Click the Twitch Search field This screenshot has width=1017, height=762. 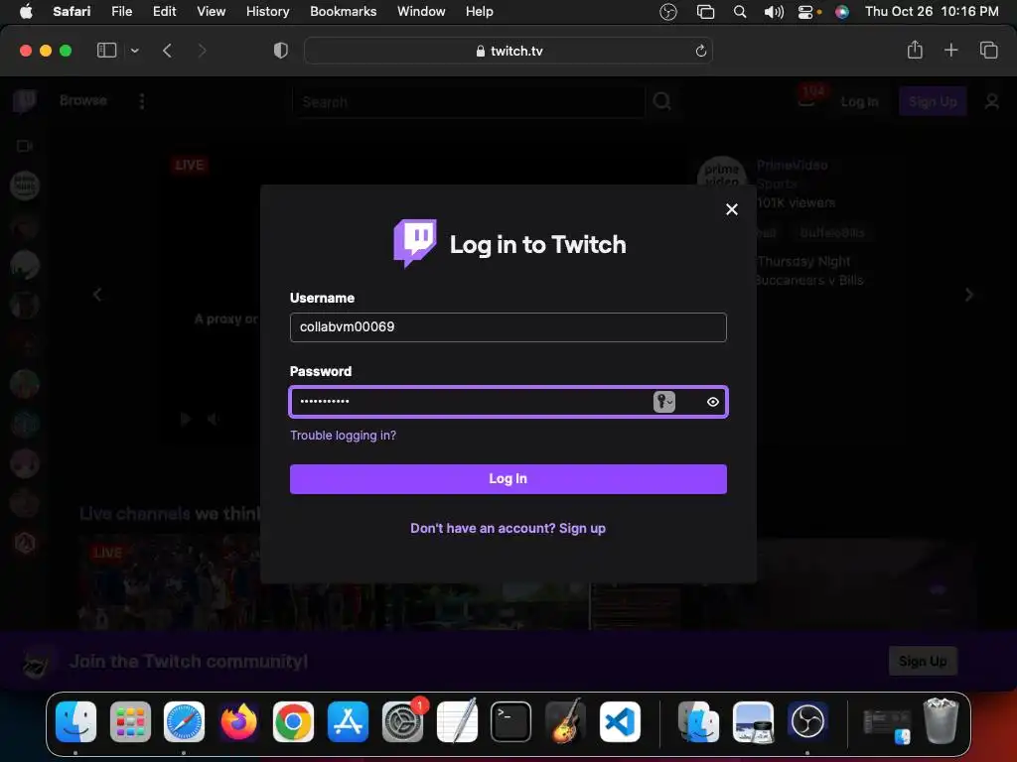pyautogui.click(x=469, y=102)
